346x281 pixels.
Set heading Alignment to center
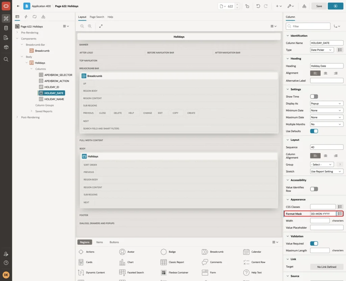click(x=325, y=73)
